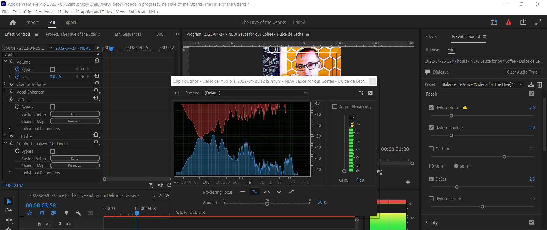Select low-frequency Processing Focus icon

coord(255,192)
